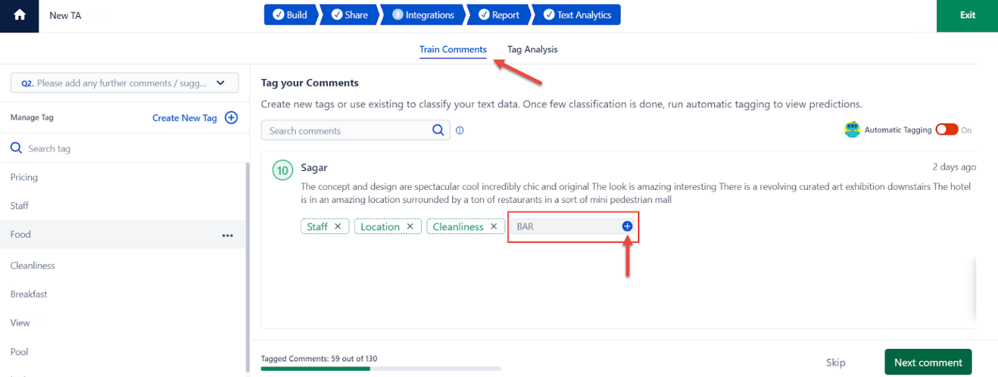
Task: Click the Create New Tag plus icon
Action: (x=231, y=118)
